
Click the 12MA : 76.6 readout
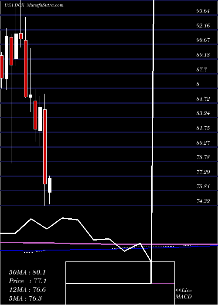point(27,290)
